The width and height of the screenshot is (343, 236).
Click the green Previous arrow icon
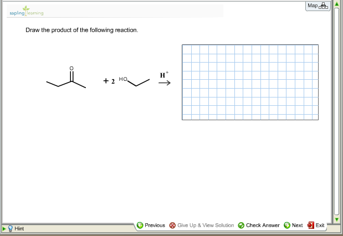140,225
